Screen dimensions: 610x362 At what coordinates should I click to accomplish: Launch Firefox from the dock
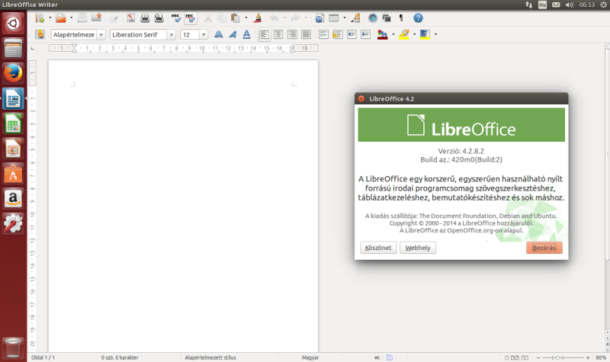(x=13, y=73)
